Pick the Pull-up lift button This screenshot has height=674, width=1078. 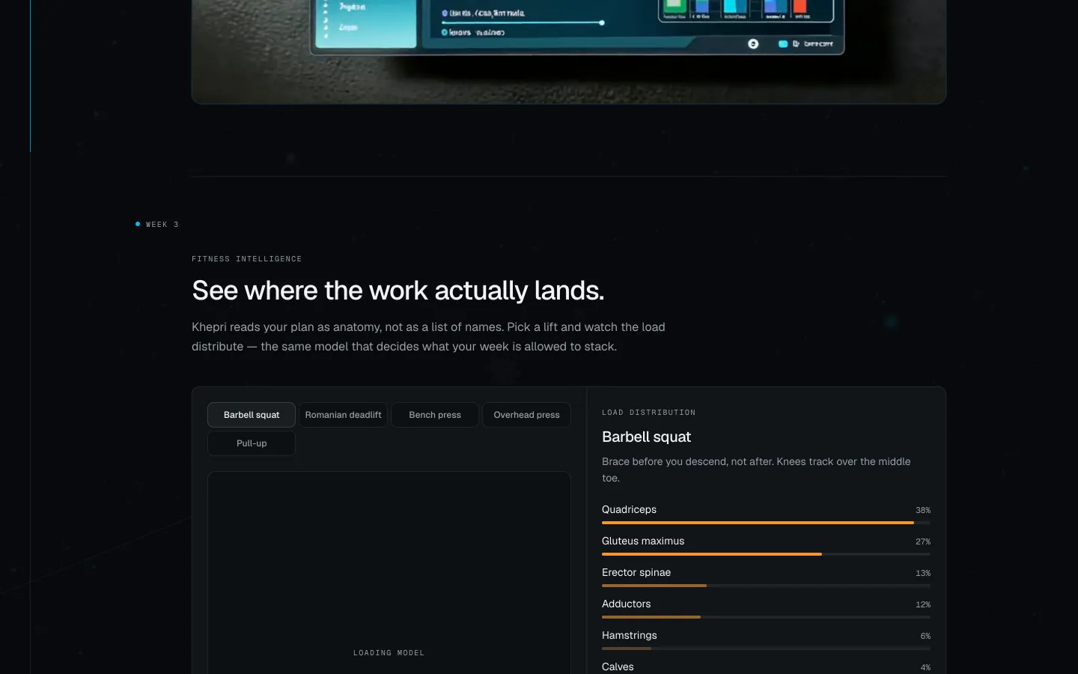[x=252, y=443]
